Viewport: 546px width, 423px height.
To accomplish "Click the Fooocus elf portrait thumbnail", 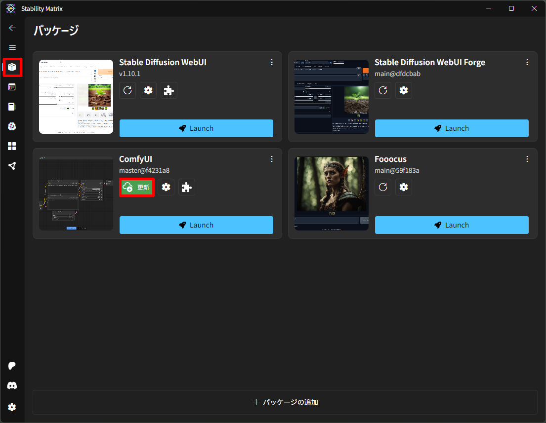I will click(332, 193).
